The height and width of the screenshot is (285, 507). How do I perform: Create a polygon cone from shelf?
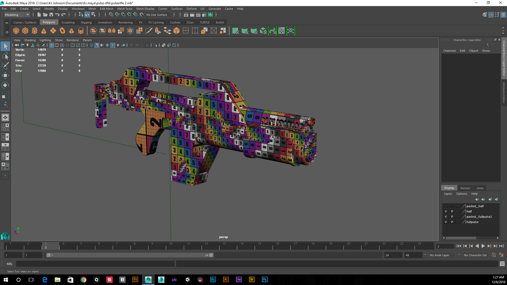click(44, 31)
